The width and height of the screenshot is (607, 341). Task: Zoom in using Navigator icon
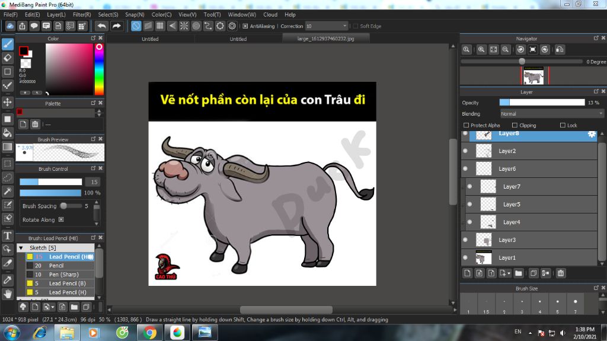click(481, 50)
